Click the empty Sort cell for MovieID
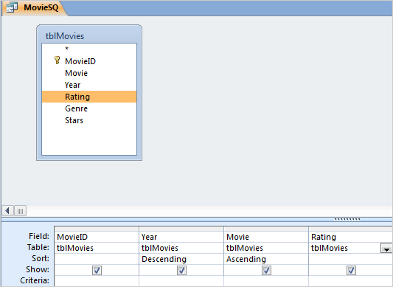Image resolution: width=393 pixels, height=287 pixels. [97, 259]
